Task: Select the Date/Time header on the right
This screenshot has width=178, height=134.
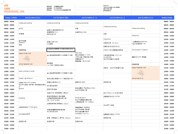Action: pyautogui.click(x=167, y=18)
